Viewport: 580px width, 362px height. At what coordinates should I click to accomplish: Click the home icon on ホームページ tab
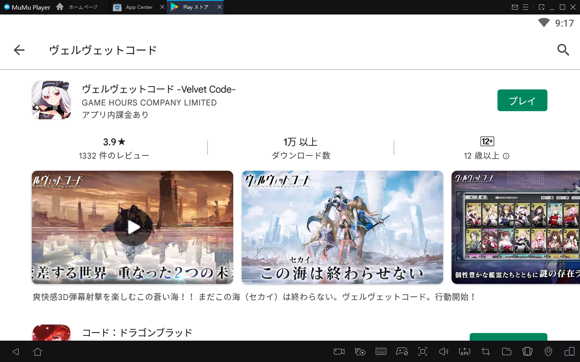(60, 7)
